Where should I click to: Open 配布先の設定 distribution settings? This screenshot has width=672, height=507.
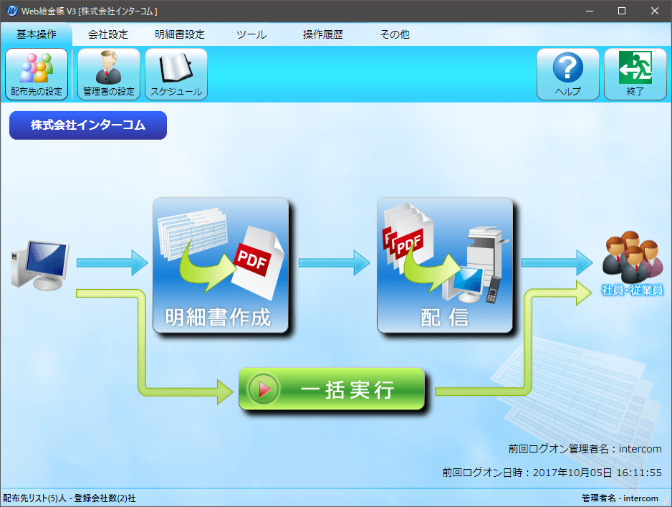point(37,74)
